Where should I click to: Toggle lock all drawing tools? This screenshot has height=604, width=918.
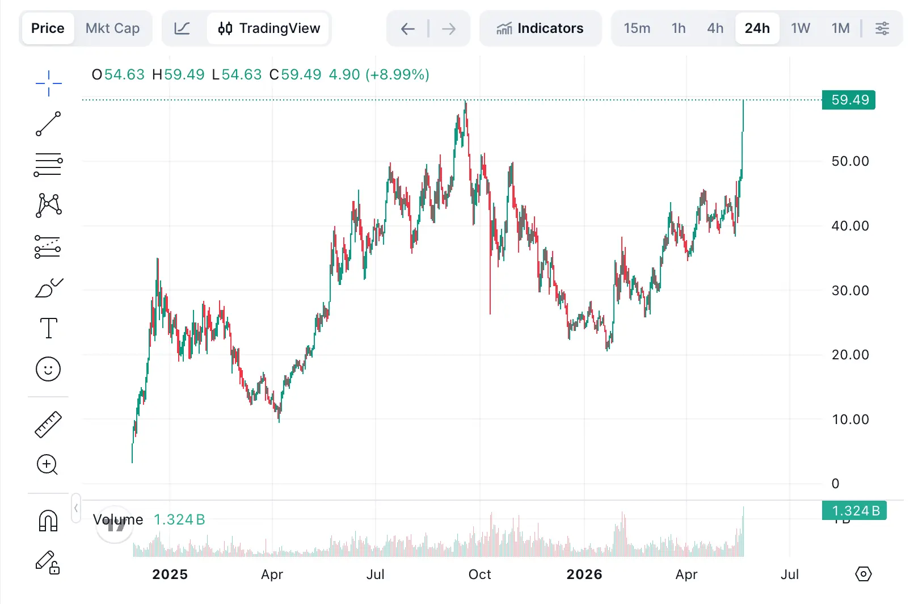48,563
